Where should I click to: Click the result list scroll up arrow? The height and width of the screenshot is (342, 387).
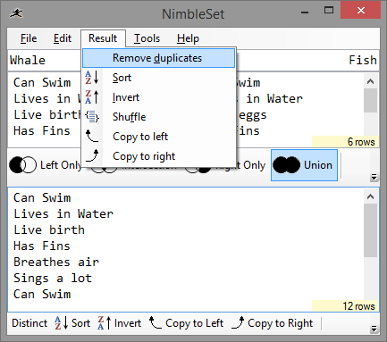click(x=371, y=196)
